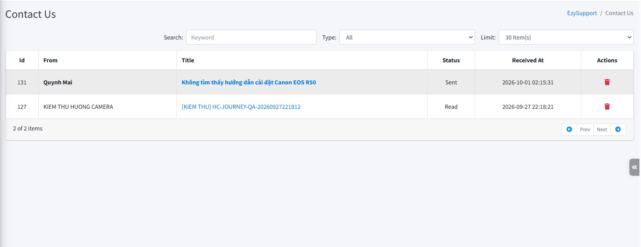Click the Contact Us breadcrumb text
Image resolution: width=641 pixels, height=247 pixels.
(619, 13)
